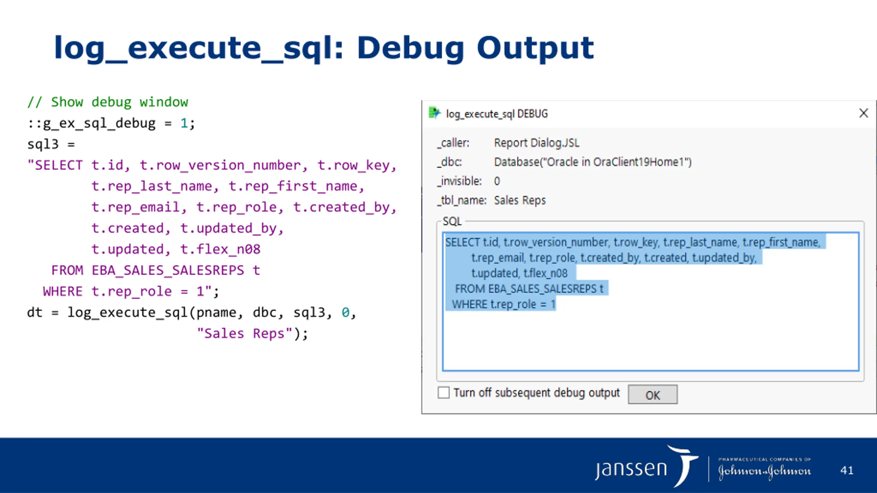This screenshot has width=877, height=493.
Task: Click the '_caller:' label
Action: [x=453, y=143]
